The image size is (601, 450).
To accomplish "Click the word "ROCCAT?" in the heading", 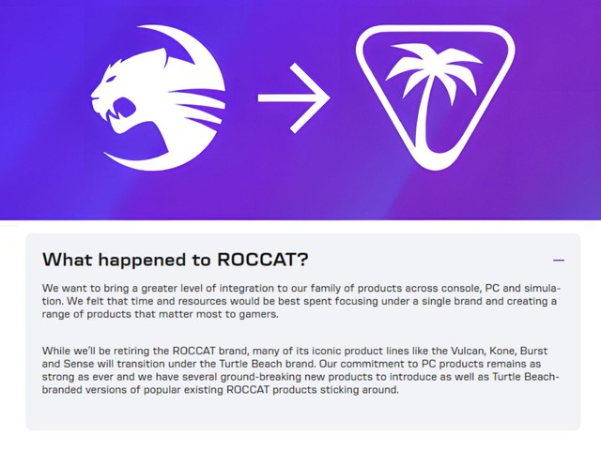I will point(263,260).
